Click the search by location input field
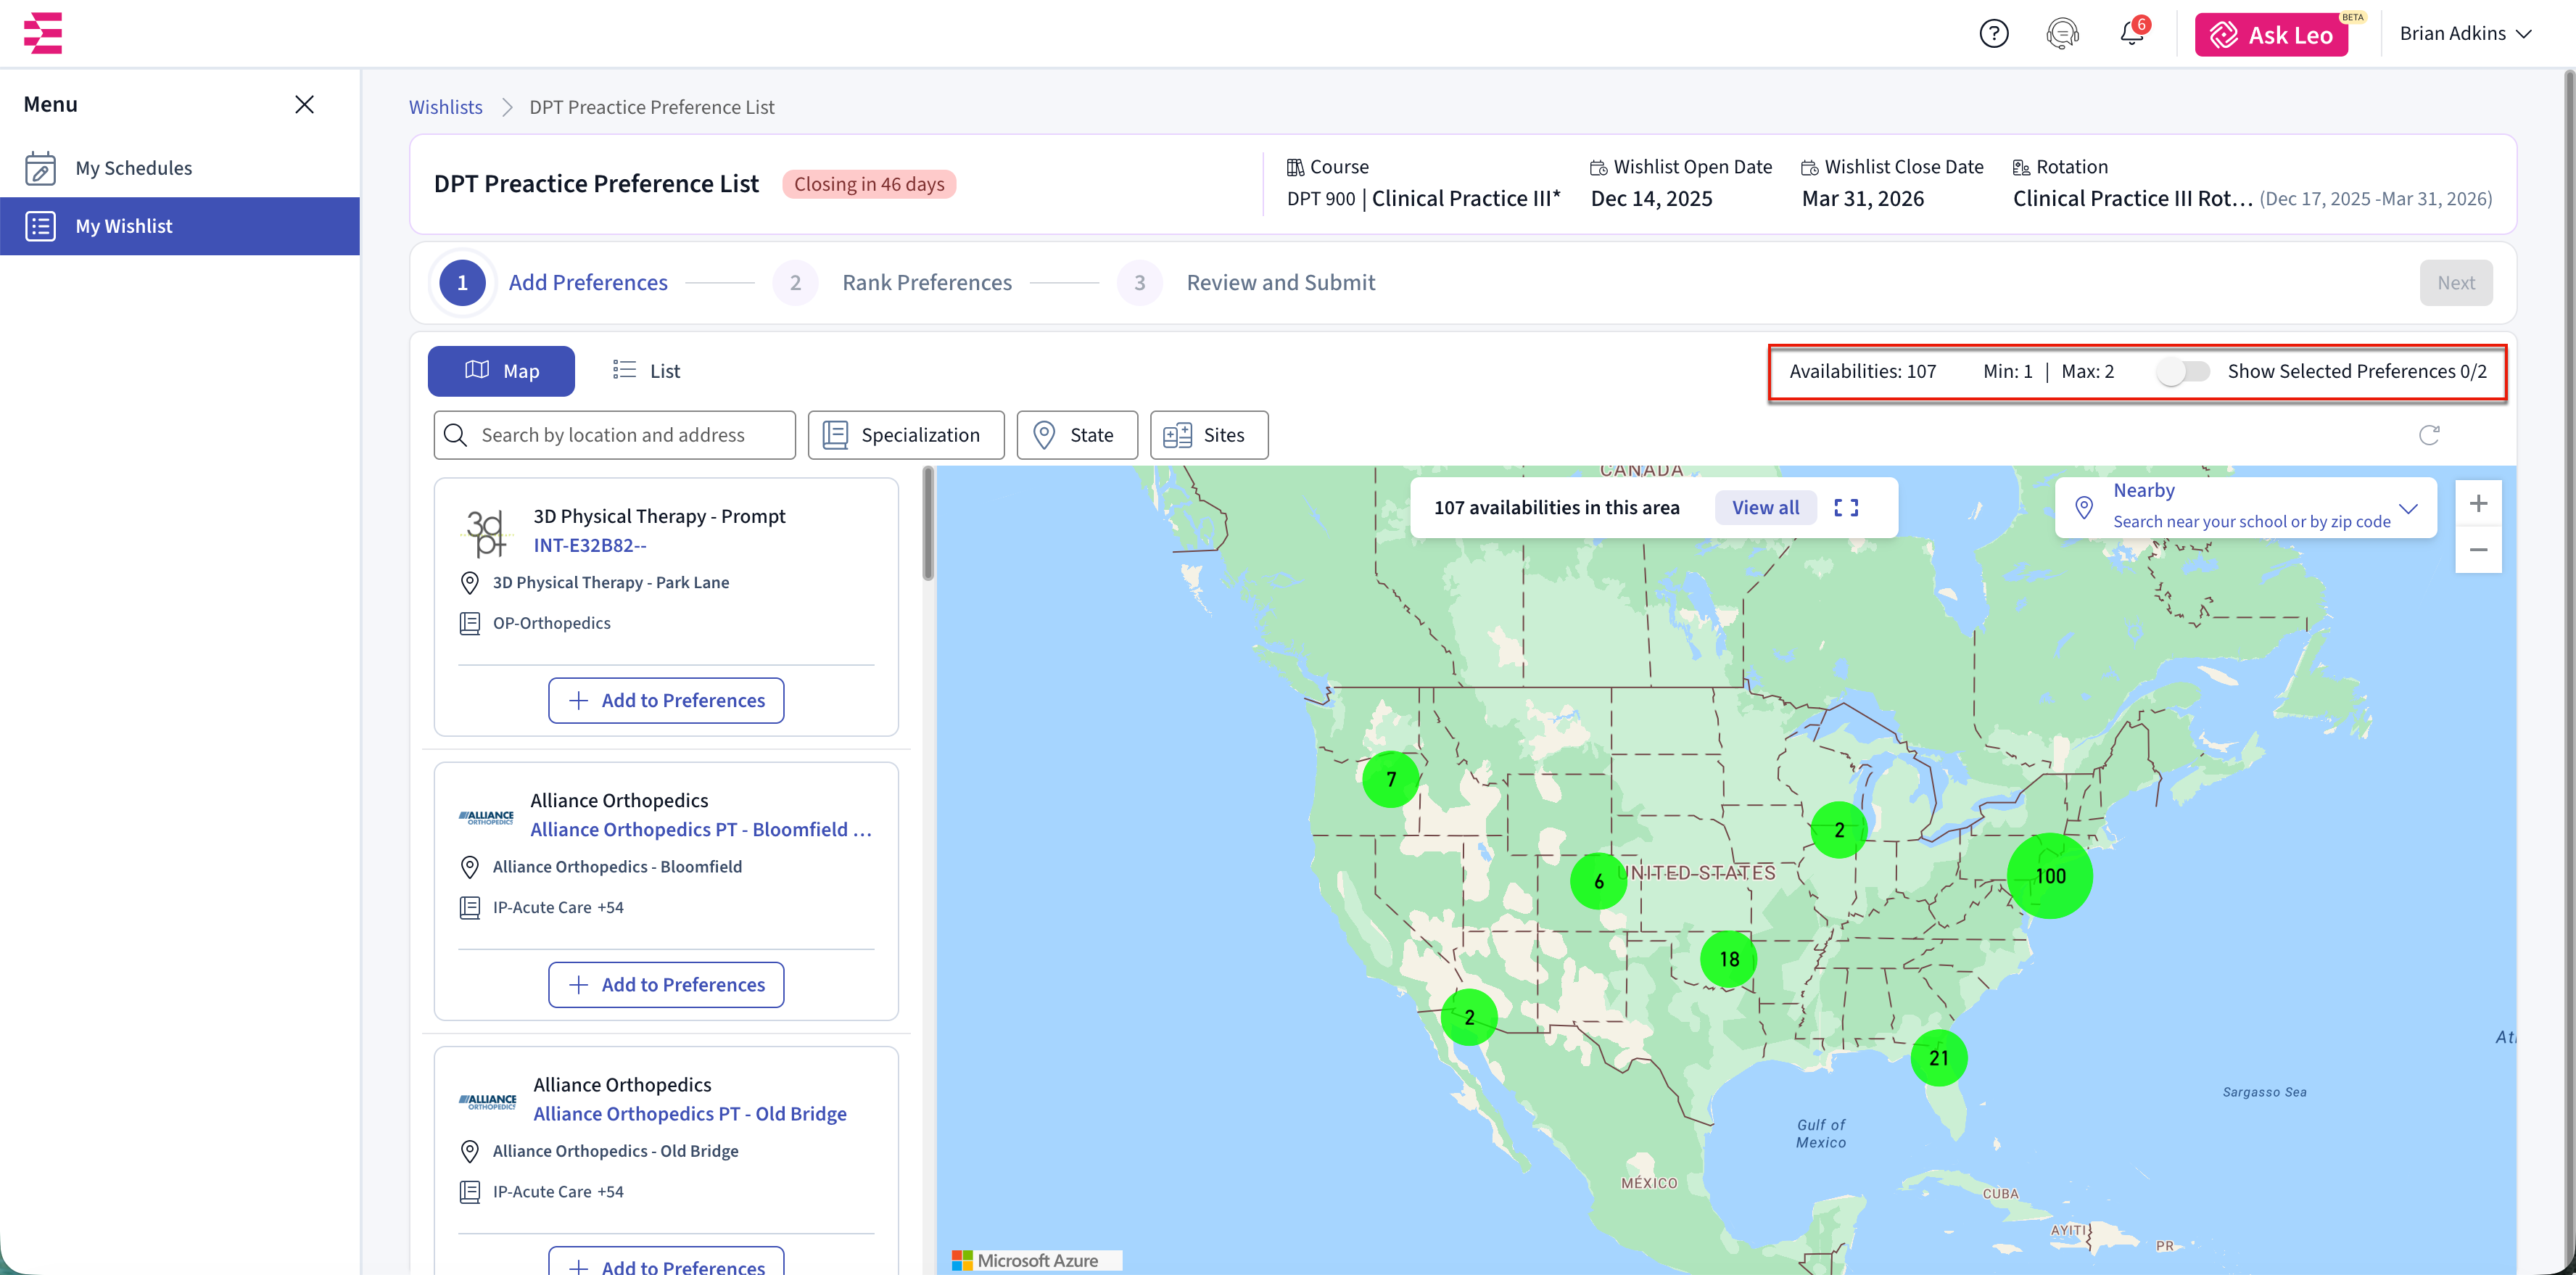 (614, 435)
